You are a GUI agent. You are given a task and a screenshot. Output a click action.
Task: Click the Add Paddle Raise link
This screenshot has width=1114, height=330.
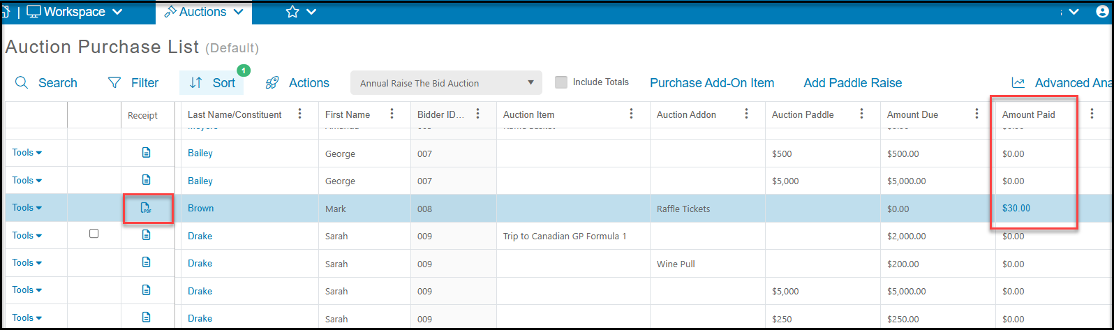(852, 83)
